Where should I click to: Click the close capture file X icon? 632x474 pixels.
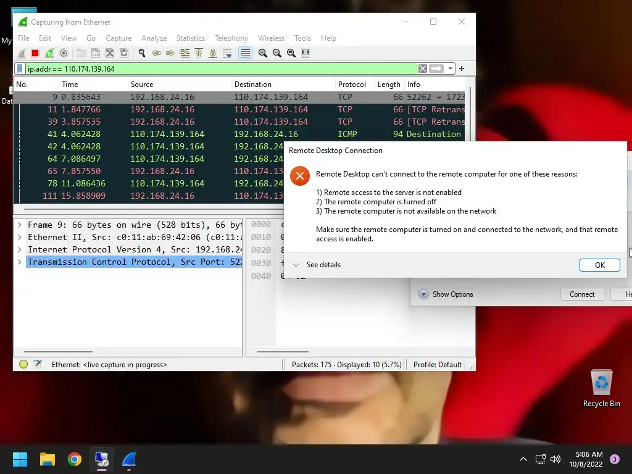click(x=110, y=53)
